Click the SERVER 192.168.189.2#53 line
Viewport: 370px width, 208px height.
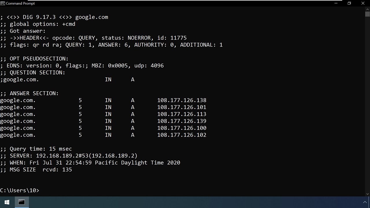69,156
